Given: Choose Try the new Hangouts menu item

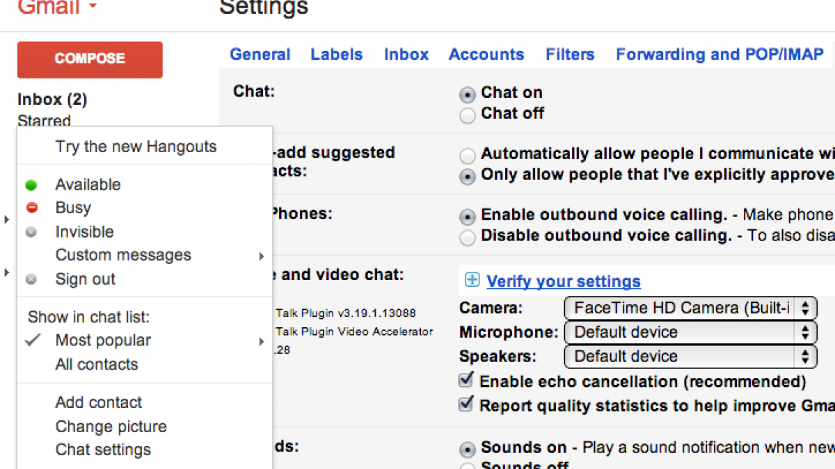Looking at the screenshot, I should tap(136, 147).
